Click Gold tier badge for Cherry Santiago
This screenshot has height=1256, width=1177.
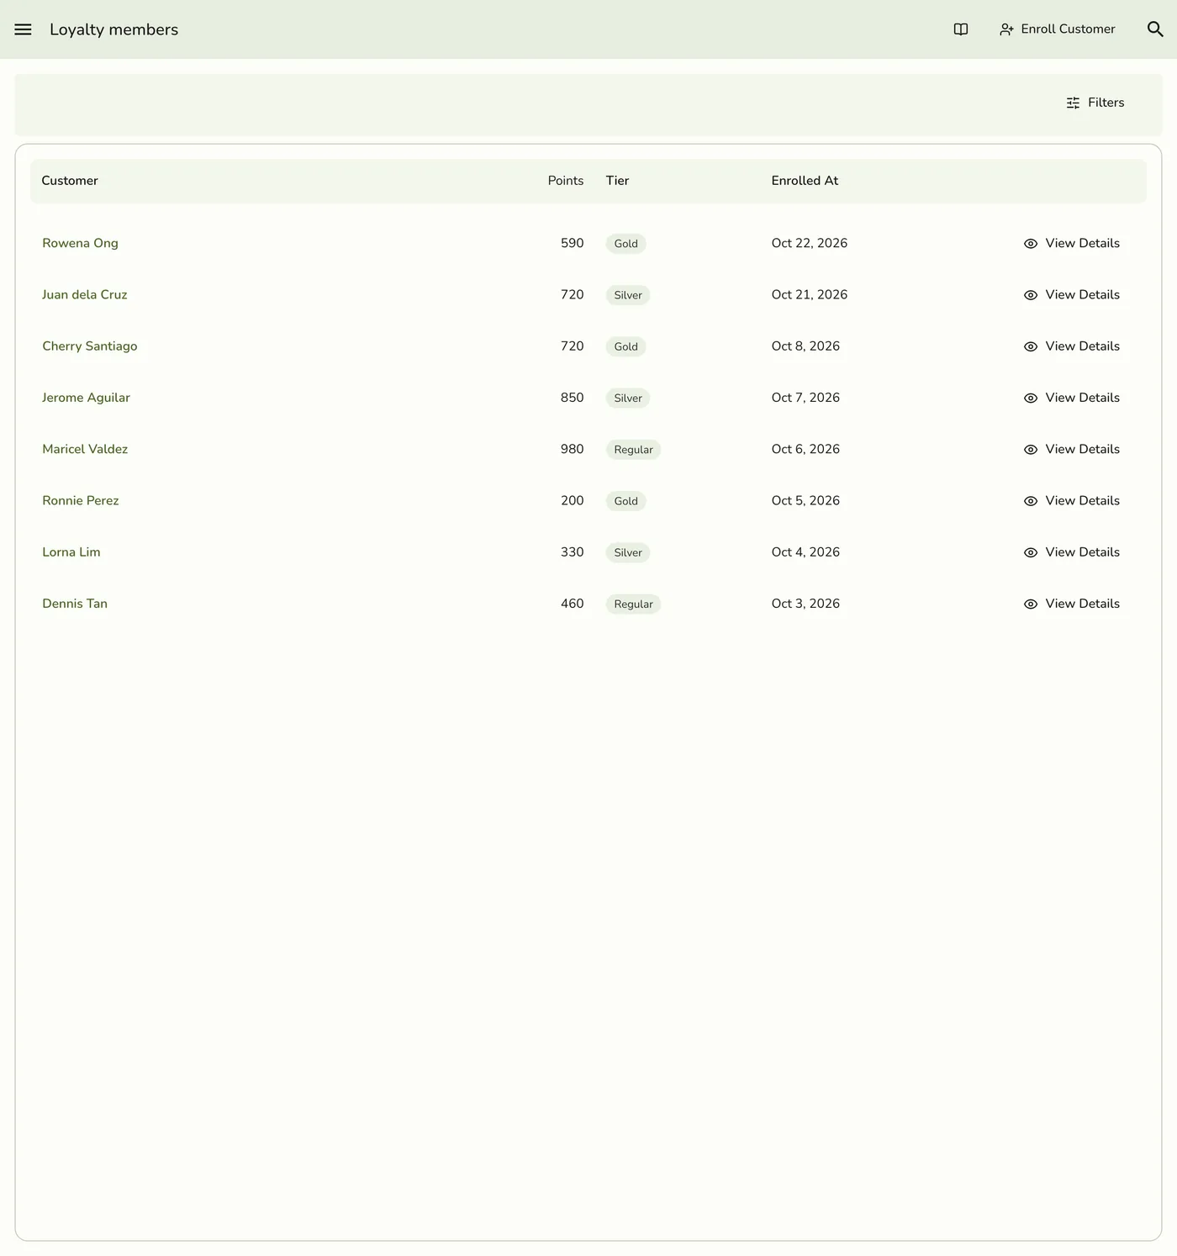coord(625,346)
